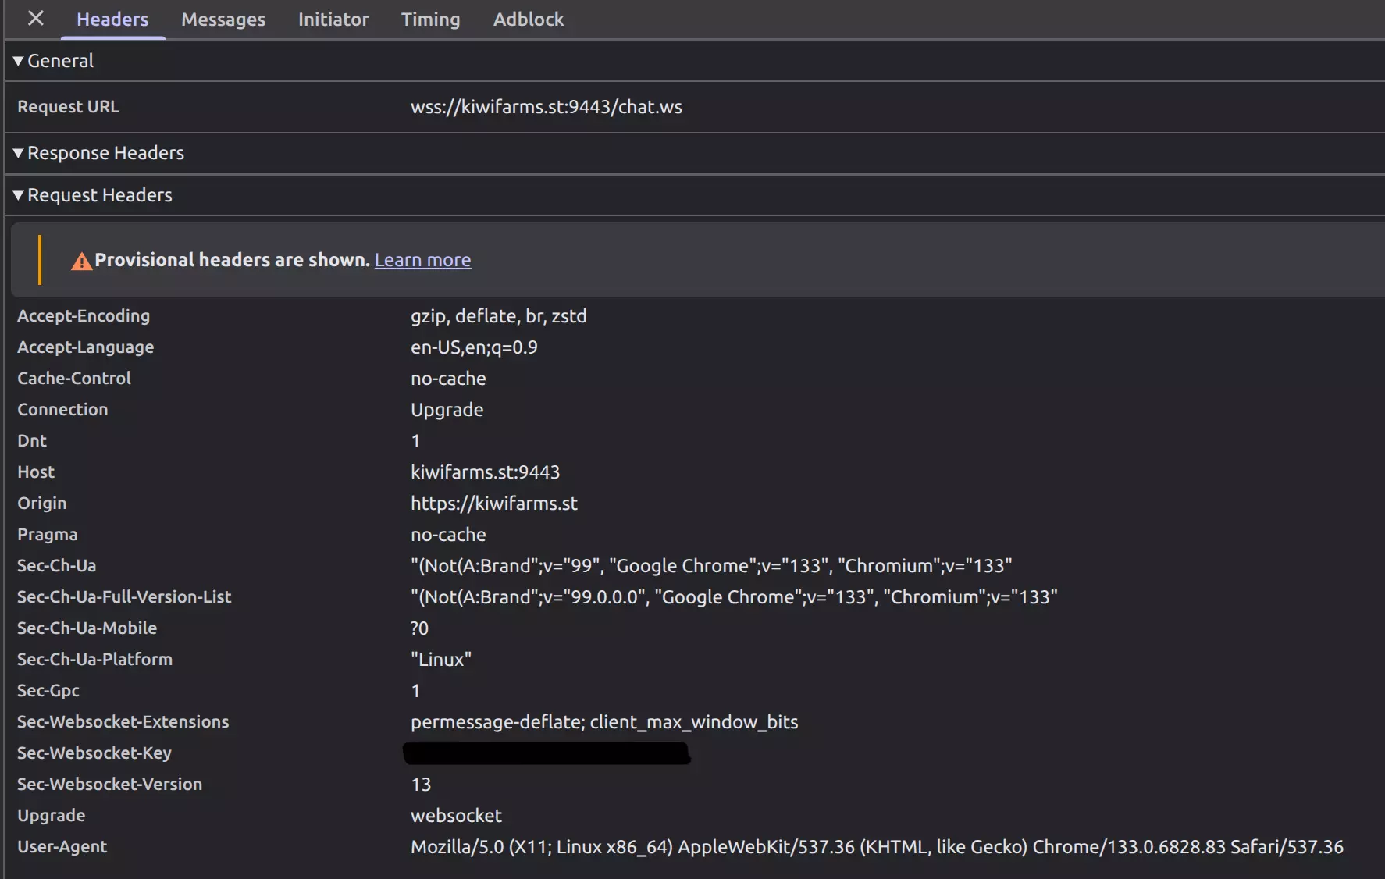The height and width of the screenshot is (879, 1385).
Task: Select the Upgrade value websocket
Action: coord(457,816)
